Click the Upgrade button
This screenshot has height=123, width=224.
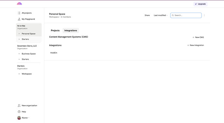[200, 4]
